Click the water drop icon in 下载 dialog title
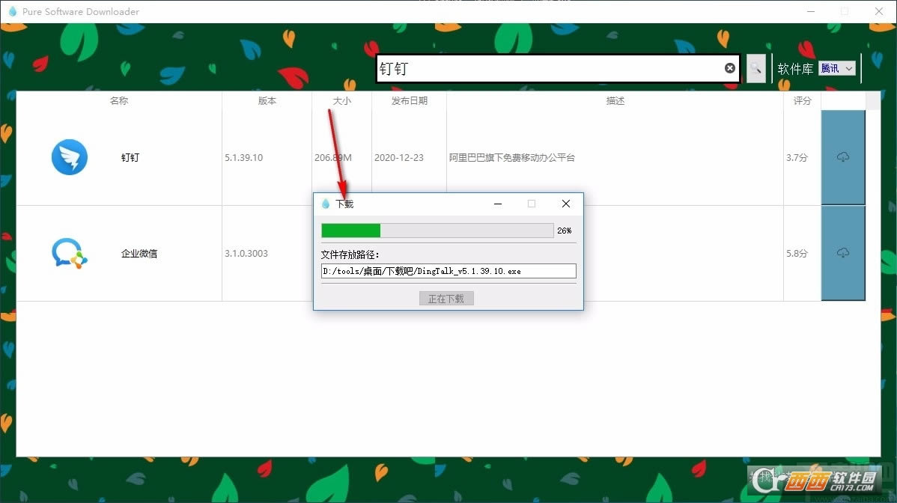This screenshot has height=503, width=897. pos(326,204)
